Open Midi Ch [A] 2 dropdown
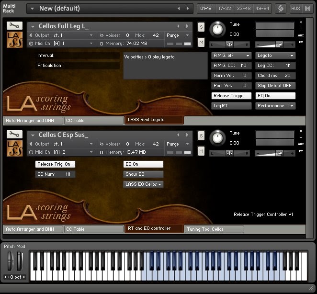 pyautogui.click(x=91, y=152)
